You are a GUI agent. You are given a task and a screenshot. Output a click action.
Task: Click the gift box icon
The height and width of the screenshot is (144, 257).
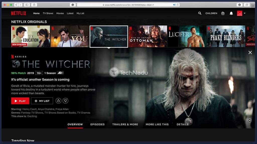(223, 13)
